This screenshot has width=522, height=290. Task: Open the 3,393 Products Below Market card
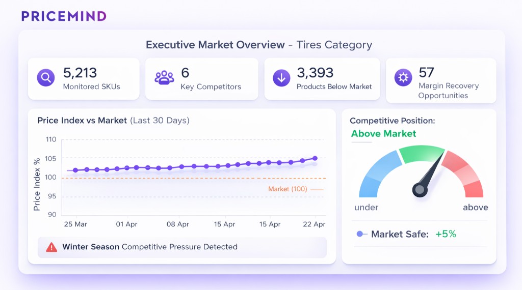click(322, 79)
